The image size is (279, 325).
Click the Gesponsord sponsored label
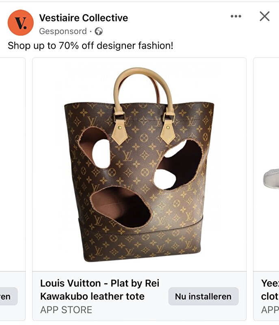pos(63,31)
